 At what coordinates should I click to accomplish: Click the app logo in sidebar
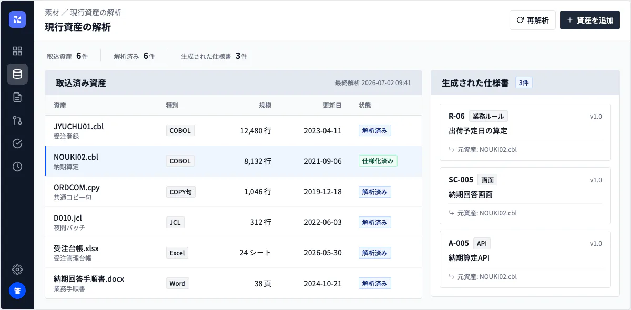(17, 19)
